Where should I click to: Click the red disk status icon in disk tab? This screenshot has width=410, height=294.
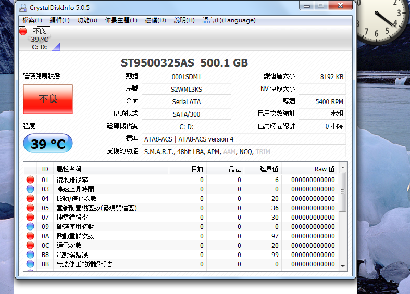(x=23, y=31)
